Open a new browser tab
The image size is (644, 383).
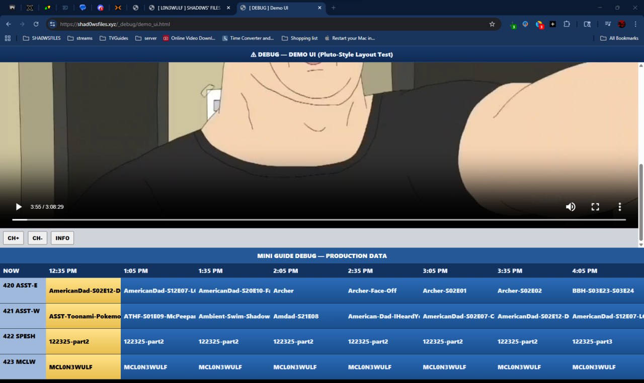tap(333, 8)
